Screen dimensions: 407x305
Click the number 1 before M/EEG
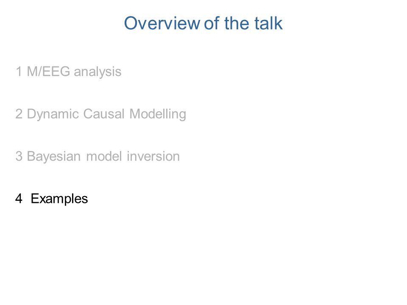[19, 71]
